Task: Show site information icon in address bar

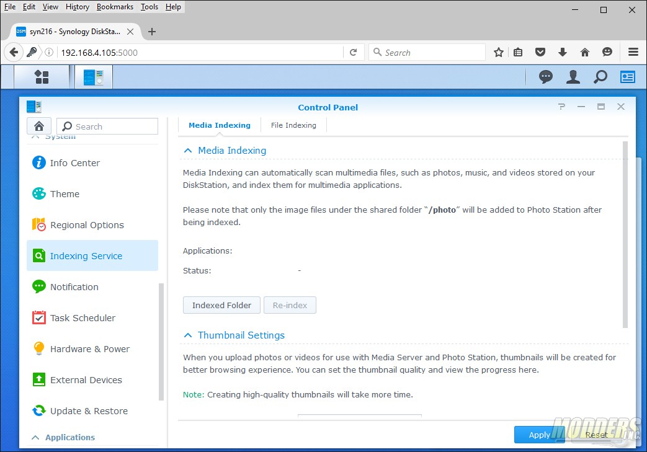Action: [x=49, y=52]
